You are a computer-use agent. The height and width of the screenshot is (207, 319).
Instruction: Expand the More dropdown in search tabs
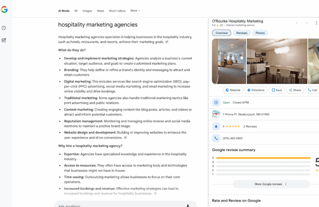click(x=135, y=10)
